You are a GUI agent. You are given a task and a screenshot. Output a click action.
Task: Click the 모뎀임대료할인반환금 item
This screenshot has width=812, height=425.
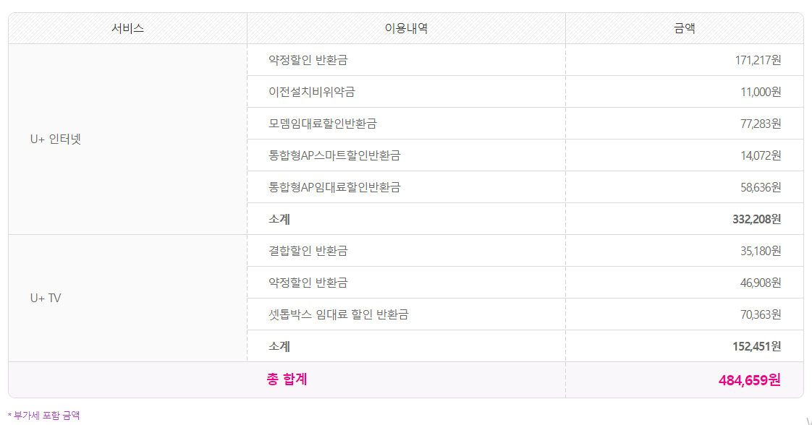pos(322,124)
